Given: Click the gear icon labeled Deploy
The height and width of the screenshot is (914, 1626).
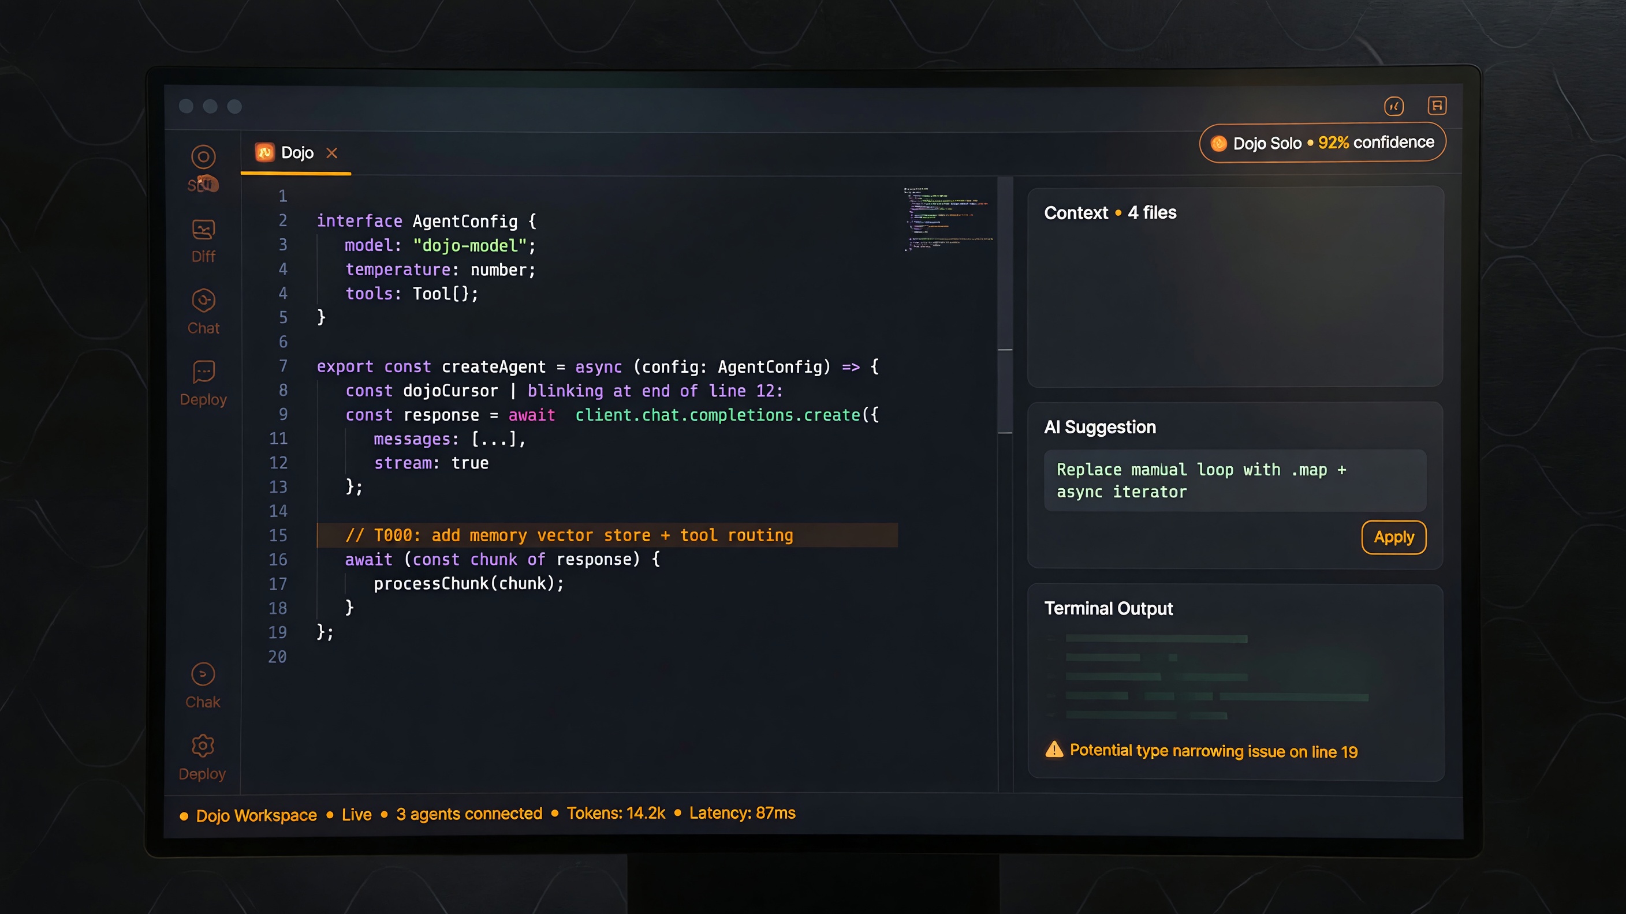Looking at the screenshot, I should (x=203, y=746).
